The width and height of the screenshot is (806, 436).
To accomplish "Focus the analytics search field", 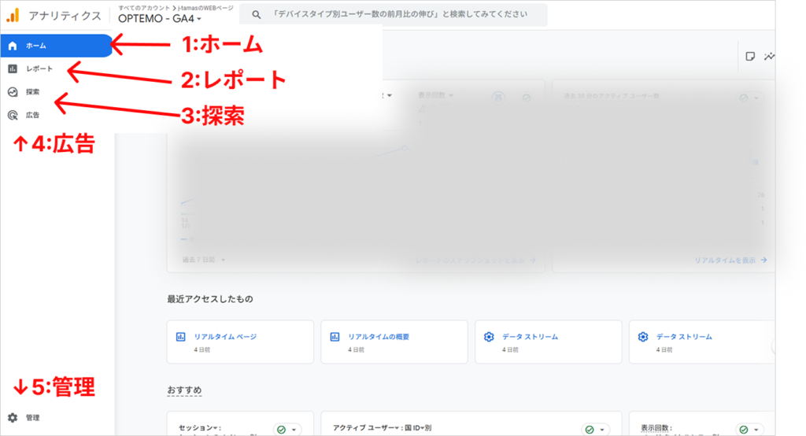I will pos(394,15).
